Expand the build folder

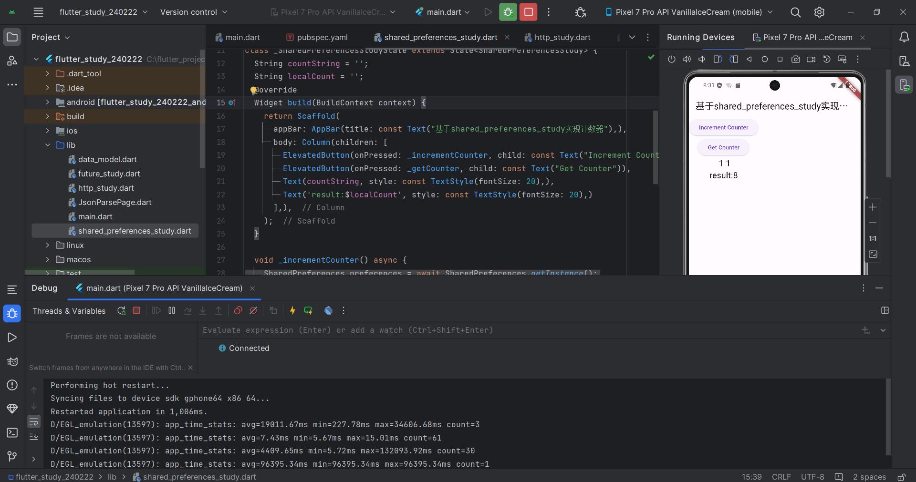[x=47, y=116]
